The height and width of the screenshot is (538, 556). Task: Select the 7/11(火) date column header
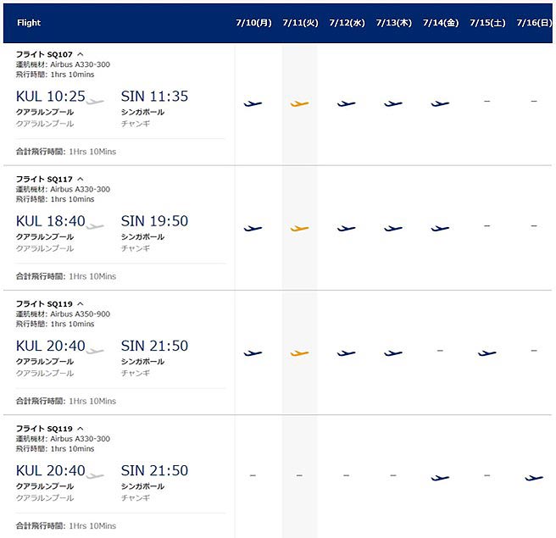coord(300,23)
